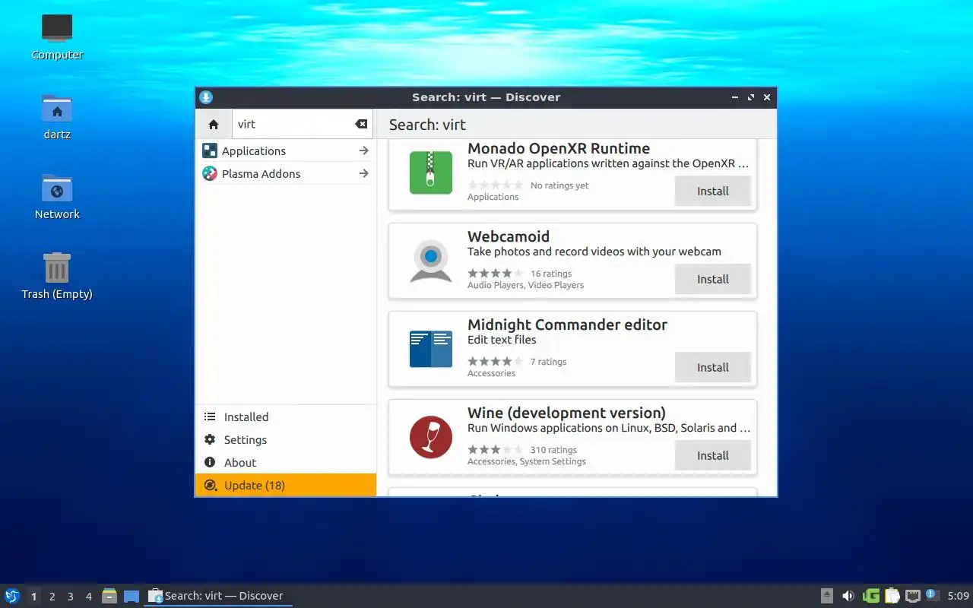Screen dimensions: 973x608
Task: Click "Accessories, System Settings" category text
Action: (527, 461)
